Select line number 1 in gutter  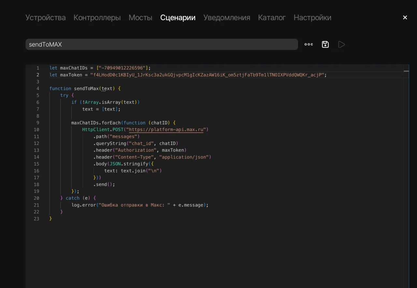[x=38, y=68]
